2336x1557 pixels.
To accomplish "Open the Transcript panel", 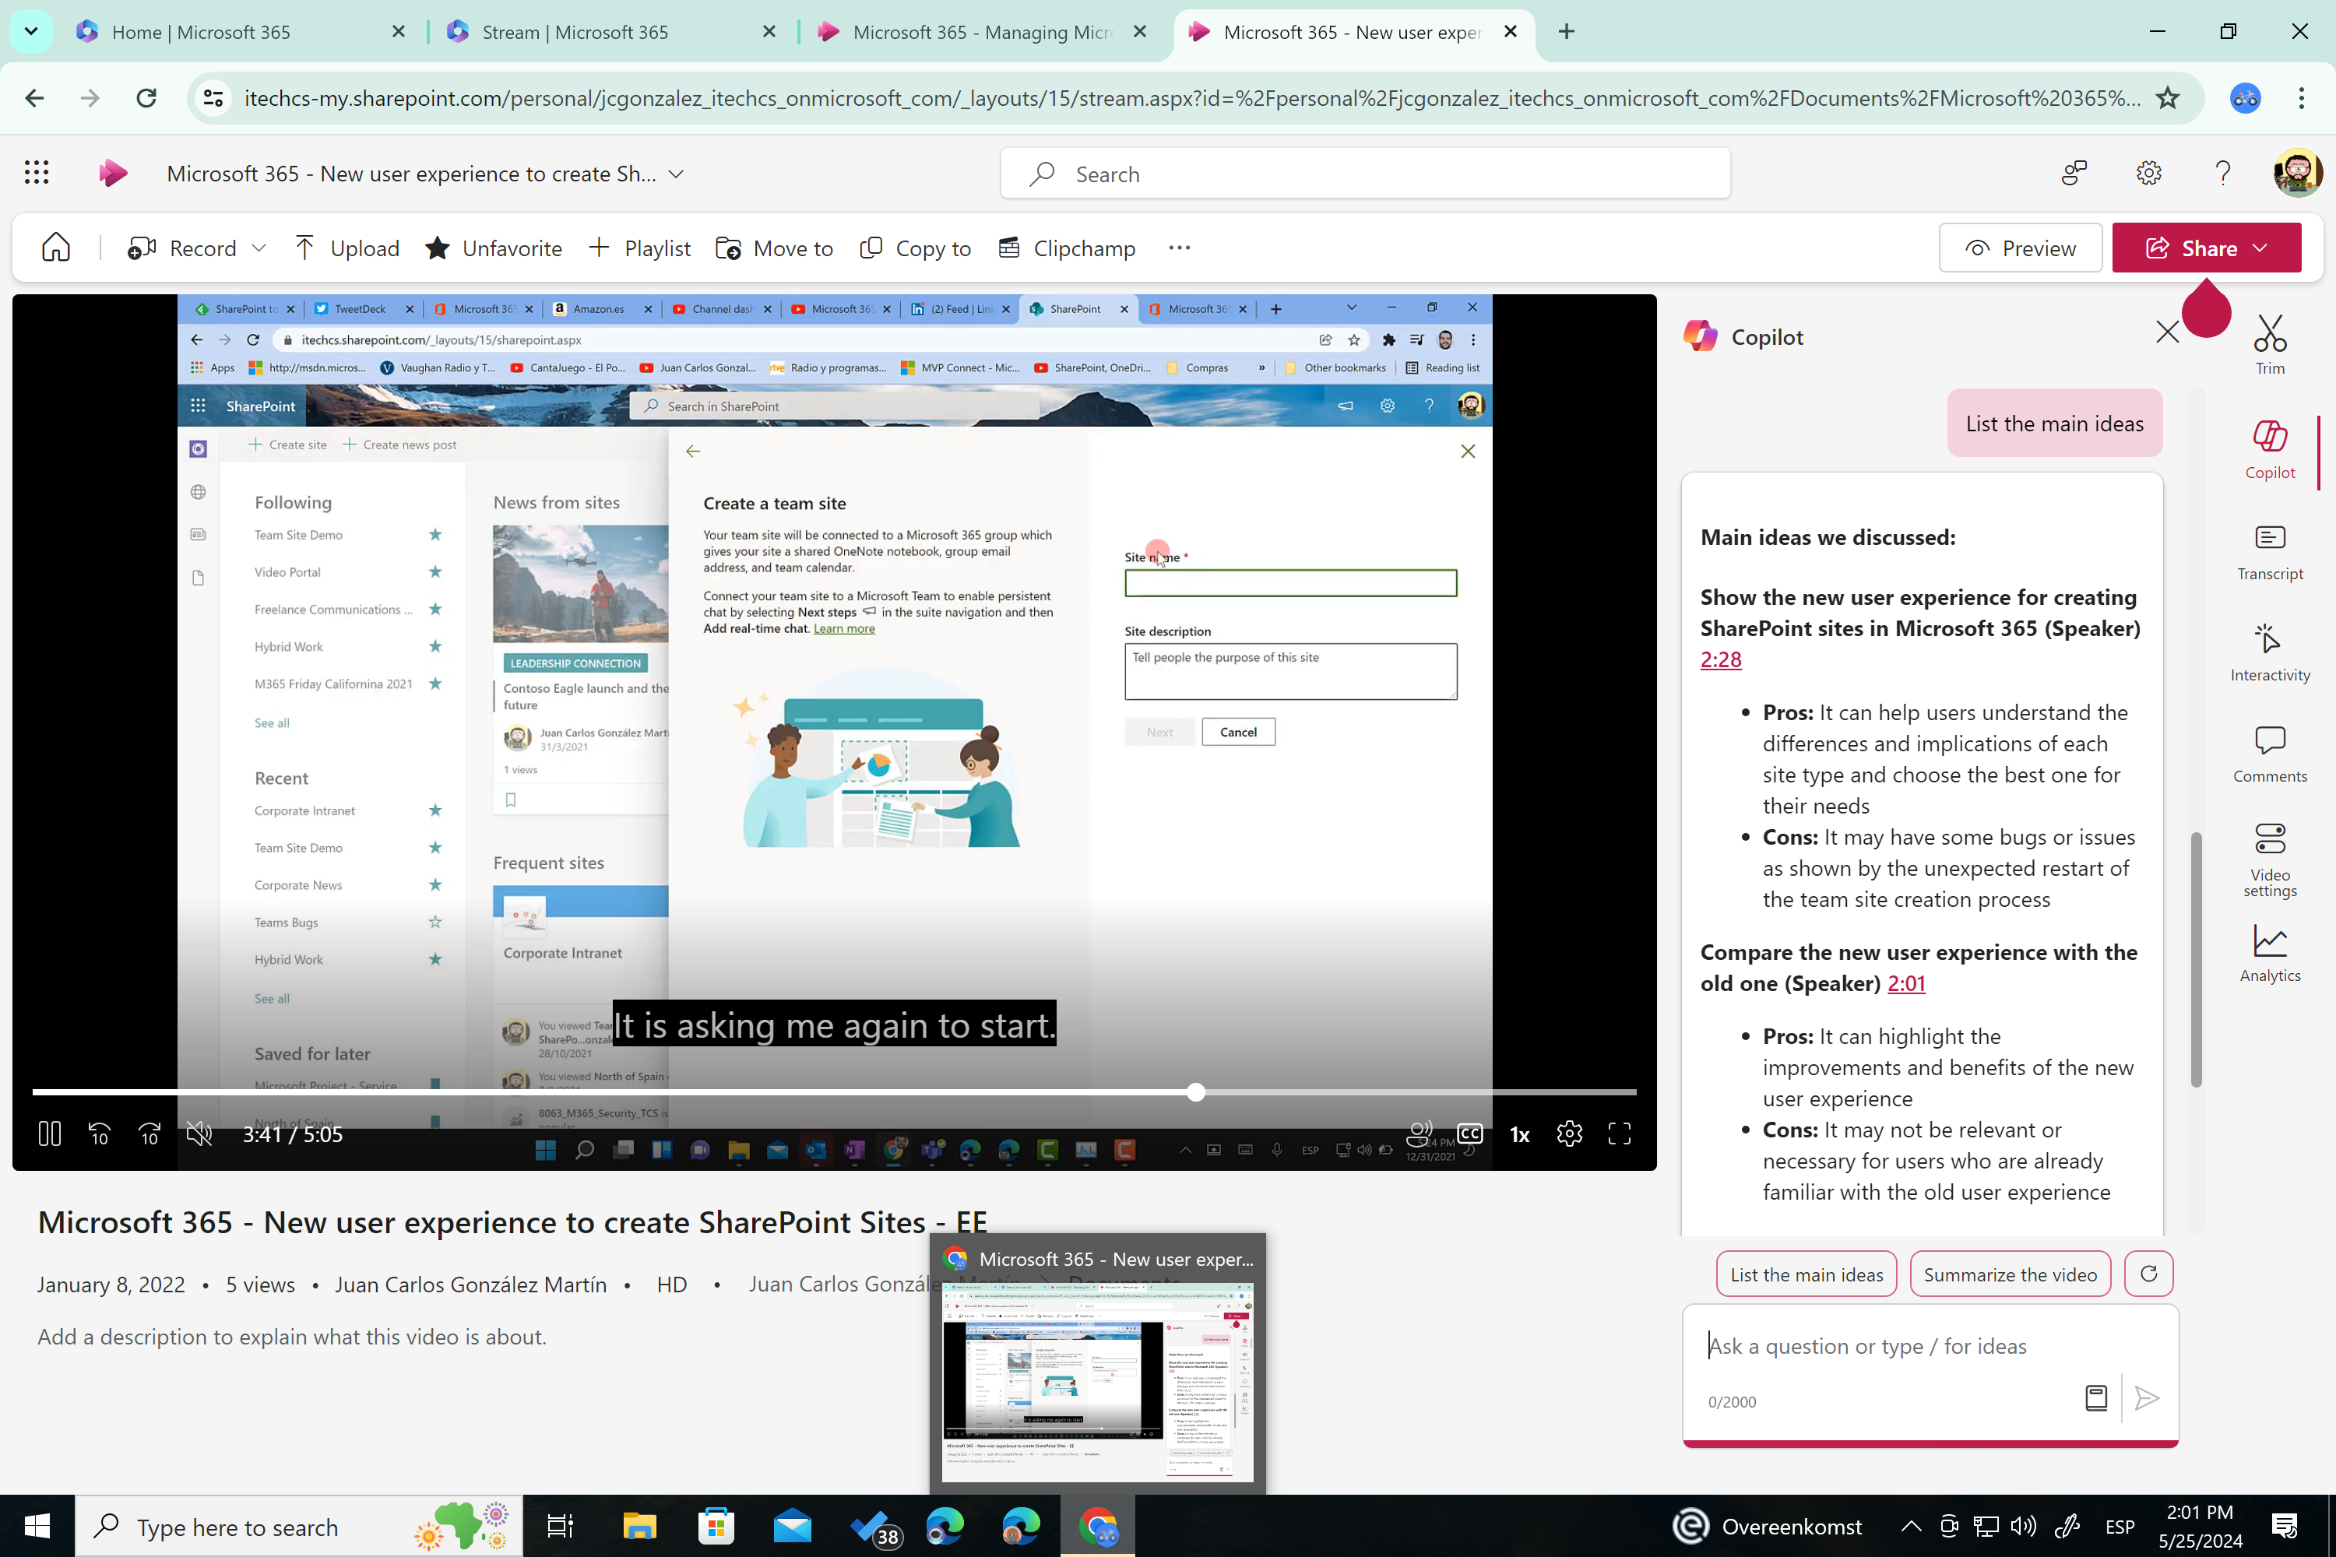I will point(2271,553).
